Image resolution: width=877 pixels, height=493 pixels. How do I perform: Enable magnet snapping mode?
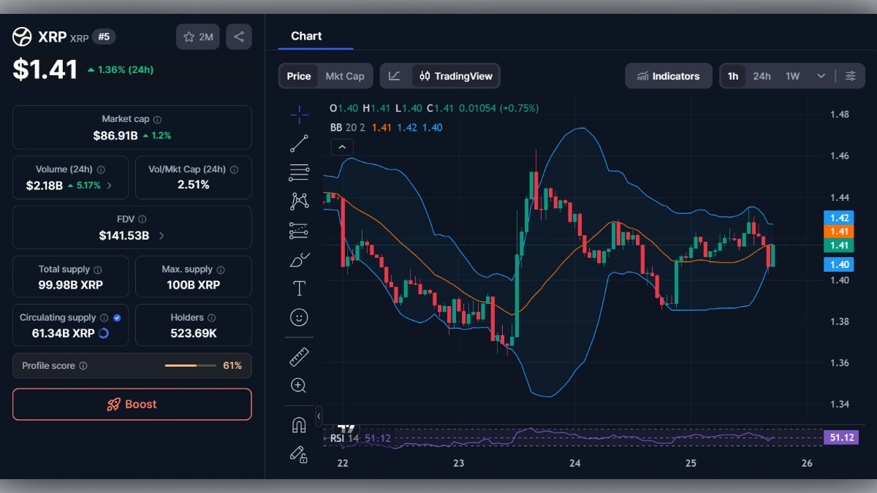point(299,424)
